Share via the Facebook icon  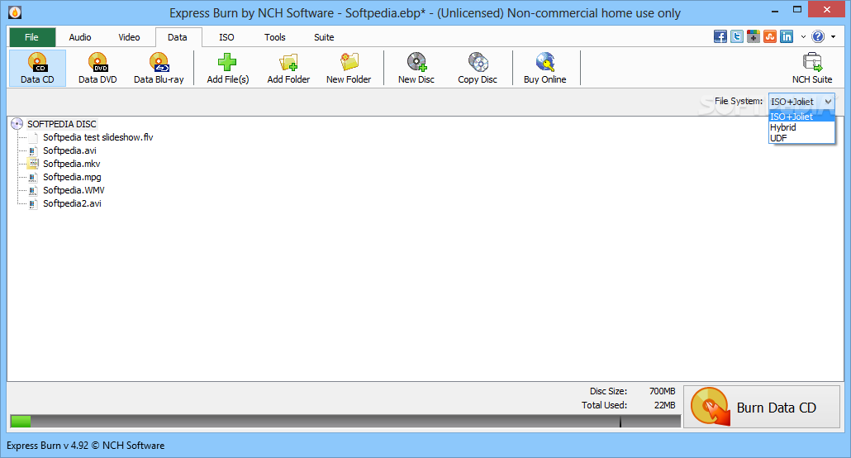tap(720, 37)
